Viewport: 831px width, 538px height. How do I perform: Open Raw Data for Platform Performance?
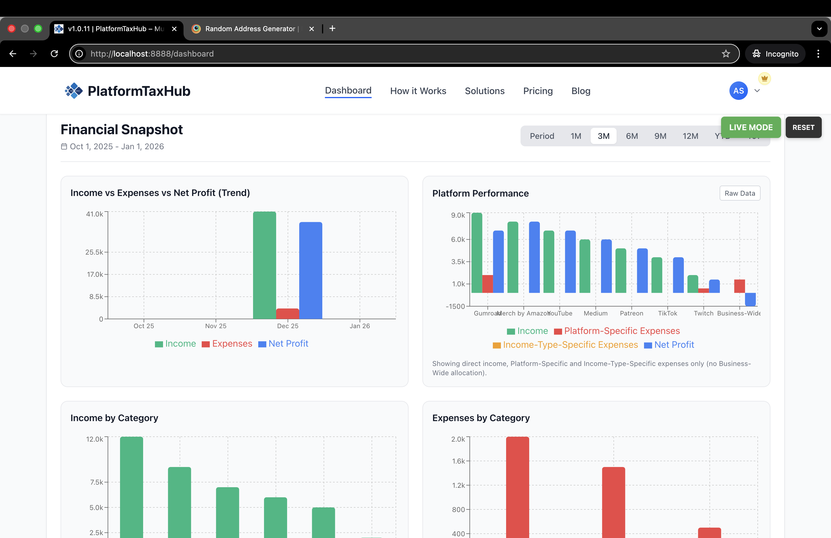pyautogui.click(x=740, y=193)
